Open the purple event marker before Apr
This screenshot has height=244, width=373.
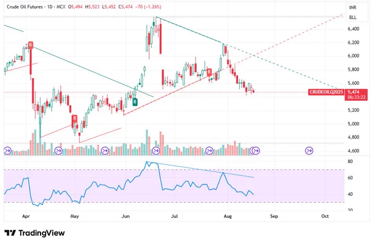[8, 150]
